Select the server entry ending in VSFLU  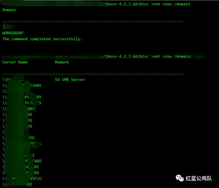tap(35, 178)
